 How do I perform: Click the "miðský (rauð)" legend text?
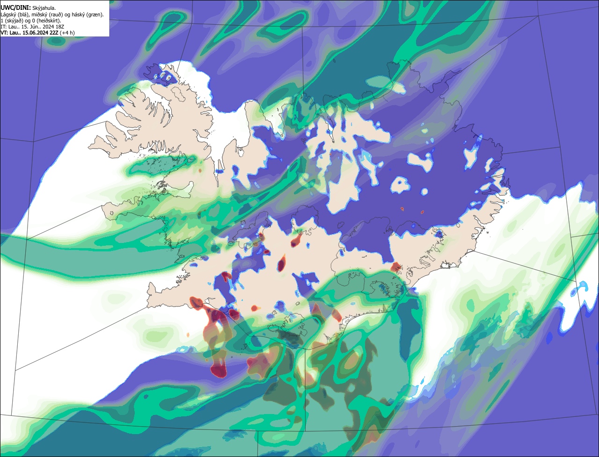tap(47, 14)
